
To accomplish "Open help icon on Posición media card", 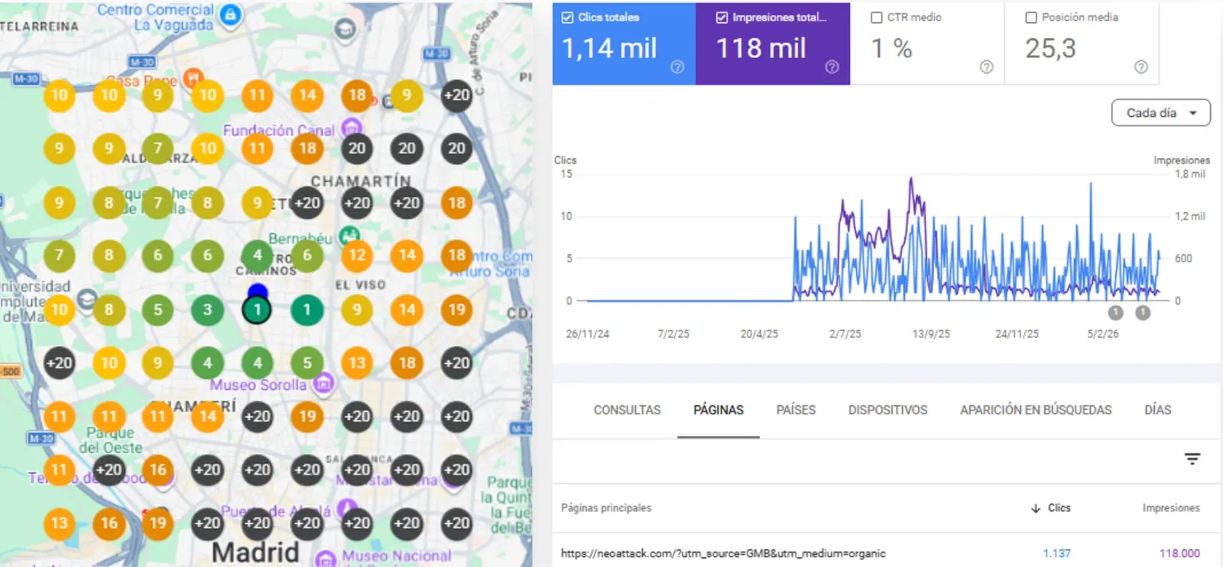I will click(x=1141, y=67).
